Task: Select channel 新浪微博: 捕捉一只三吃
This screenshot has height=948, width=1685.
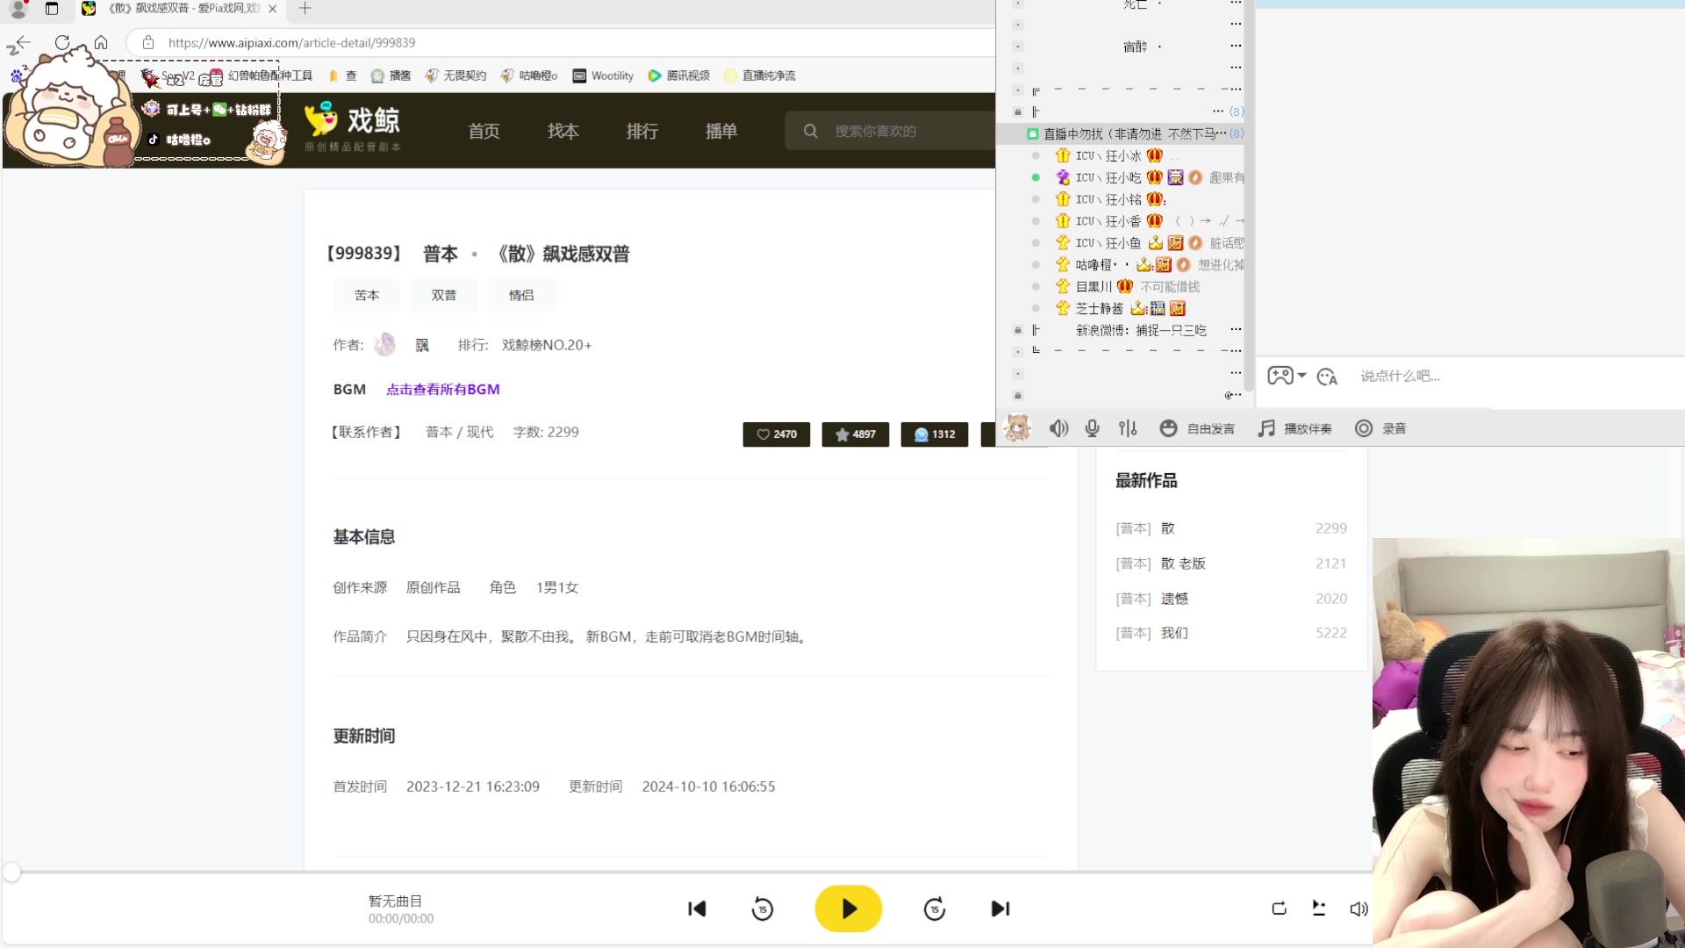Action: click(x=1141, y=330)
